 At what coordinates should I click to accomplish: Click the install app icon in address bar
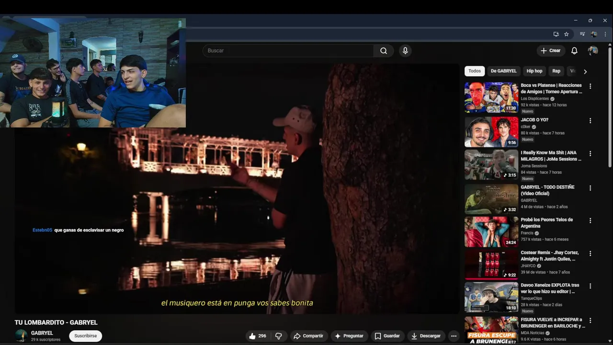coord(556,34)
